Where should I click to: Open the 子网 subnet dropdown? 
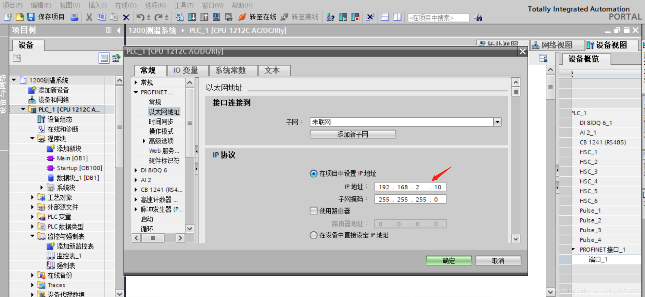pos(497,122)
